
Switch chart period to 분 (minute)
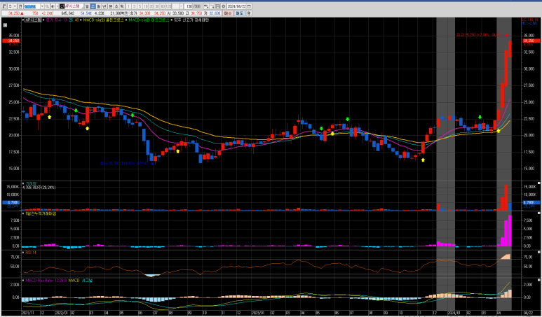(111, 6)
